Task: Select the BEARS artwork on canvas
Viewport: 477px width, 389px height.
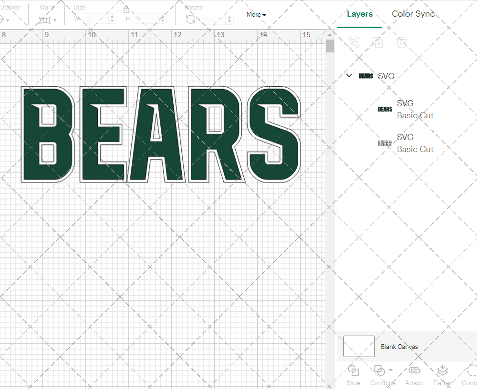Action: click(x=161, y=134)
